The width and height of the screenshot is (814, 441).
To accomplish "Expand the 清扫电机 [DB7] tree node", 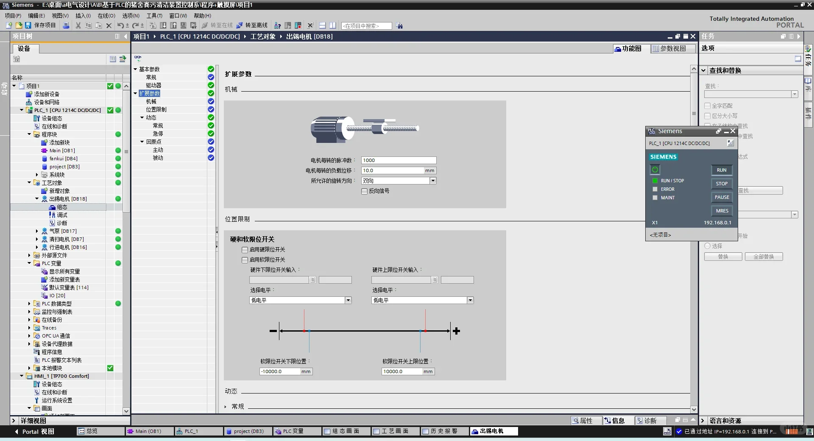I will click(37, 239).
